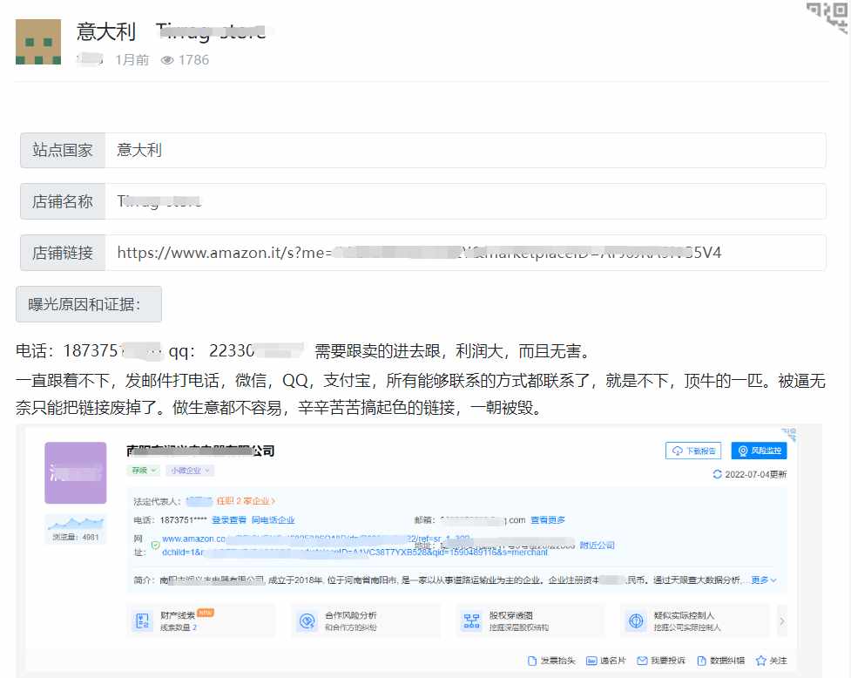The height and width of the screenshot is (678, 851).
Task: Click the 递名片 card icon
Action: 591,661
